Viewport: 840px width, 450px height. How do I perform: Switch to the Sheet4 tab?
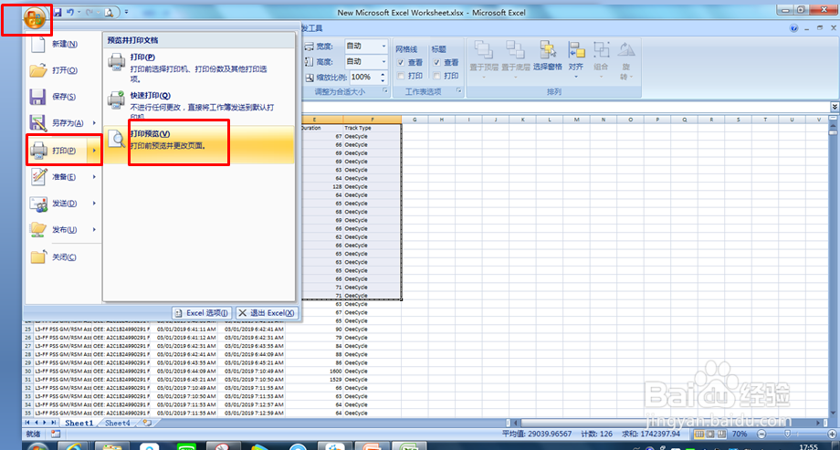(x=117, y=424)
